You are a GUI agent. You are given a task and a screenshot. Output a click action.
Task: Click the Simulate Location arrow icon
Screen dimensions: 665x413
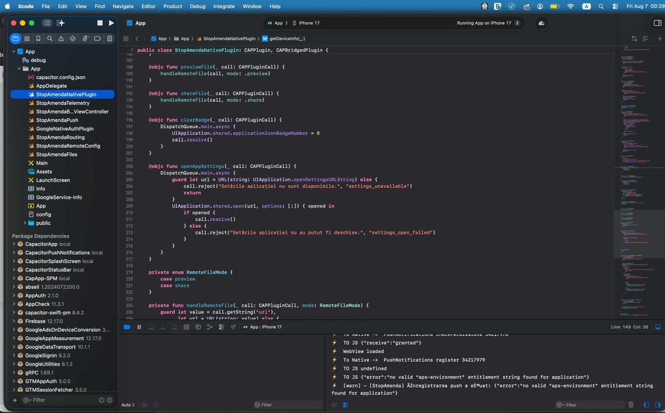233,327
